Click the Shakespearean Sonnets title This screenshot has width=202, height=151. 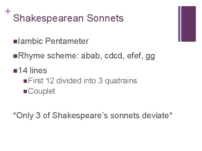point(68,18)
